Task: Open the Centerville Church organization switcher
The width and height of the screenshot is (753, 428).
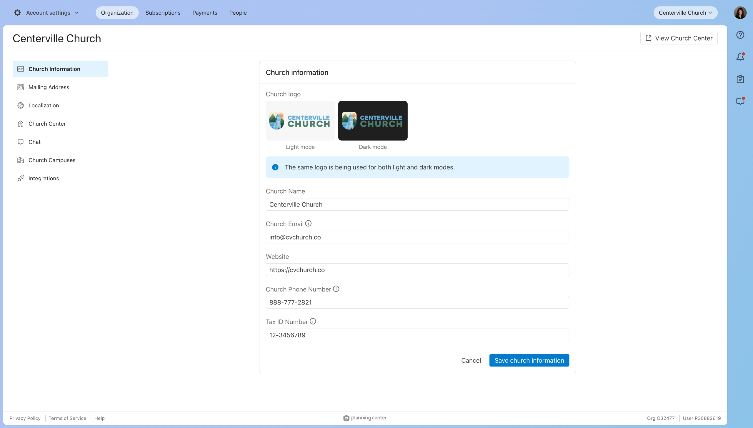Action: [685, 13]
